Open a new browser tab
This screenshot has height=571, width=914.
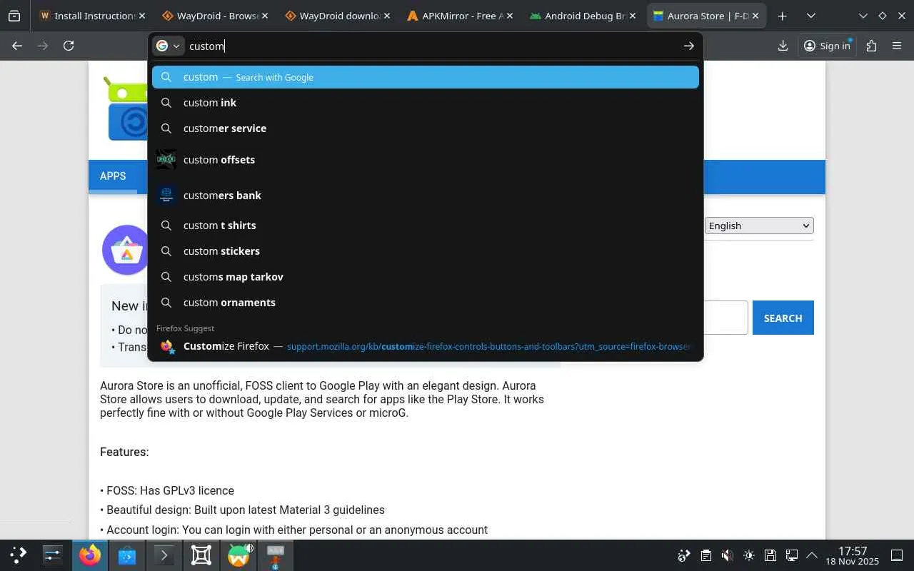pyautogui.click(x=783, y=16)
